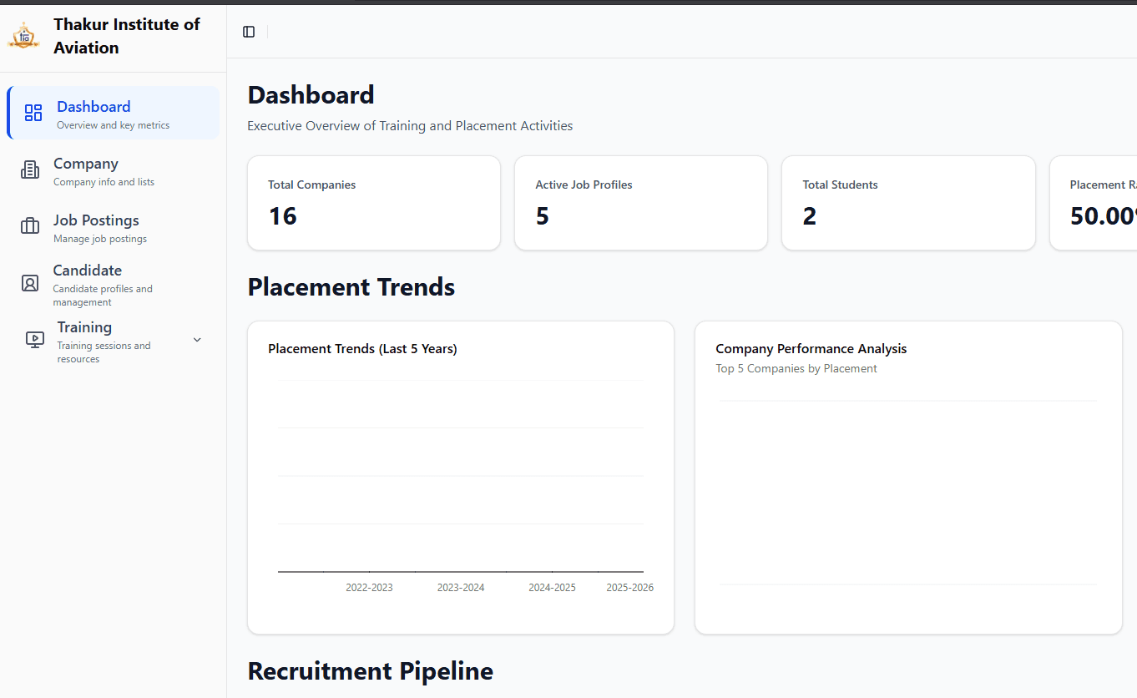Open the Total Companies card

tap(374, 203)
